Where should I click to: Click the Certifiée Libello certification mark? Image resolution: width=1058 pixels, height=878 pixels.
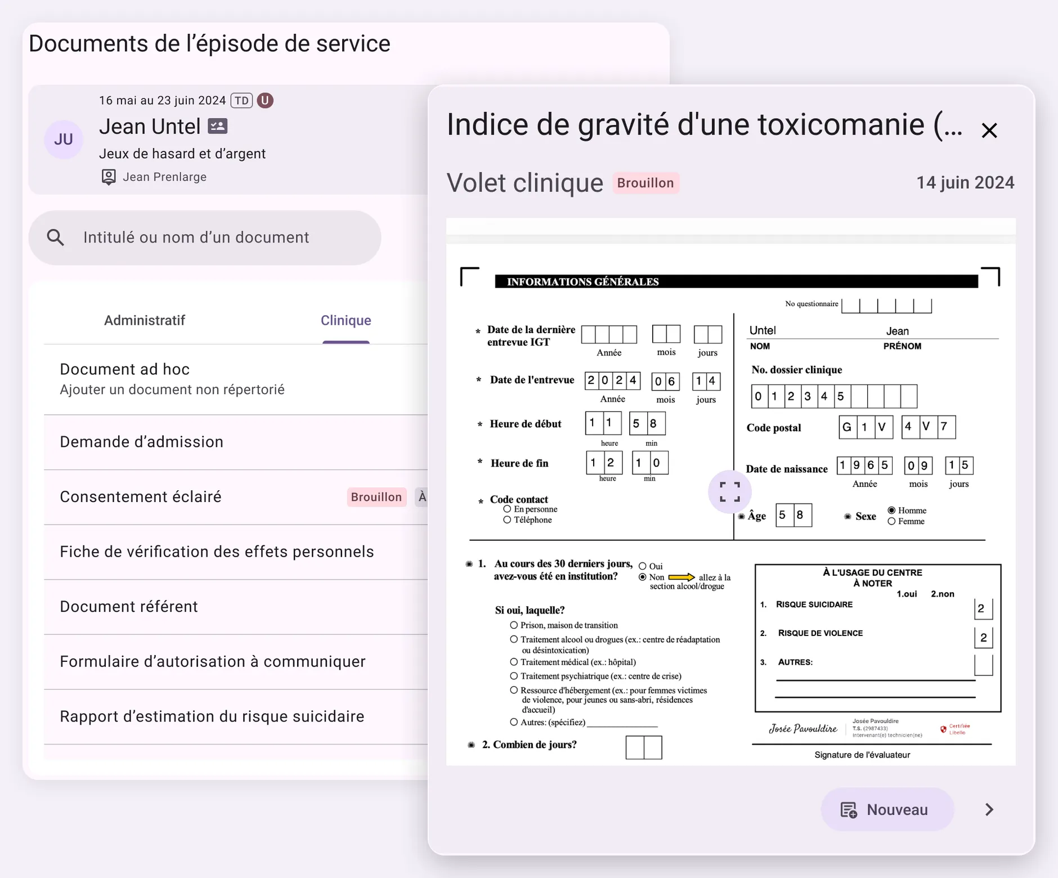coord(956,729)
